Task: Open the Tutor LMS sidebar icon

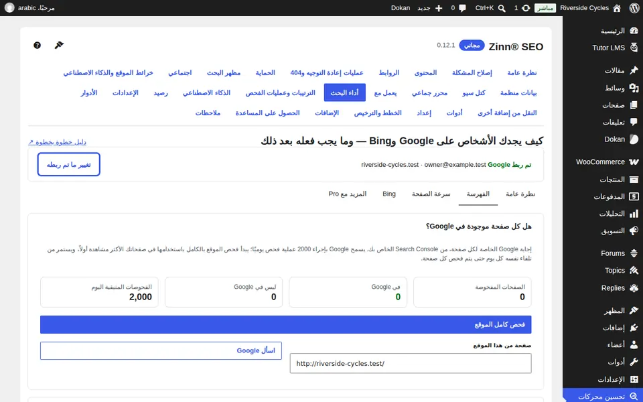Action: (x=634, y=48)
